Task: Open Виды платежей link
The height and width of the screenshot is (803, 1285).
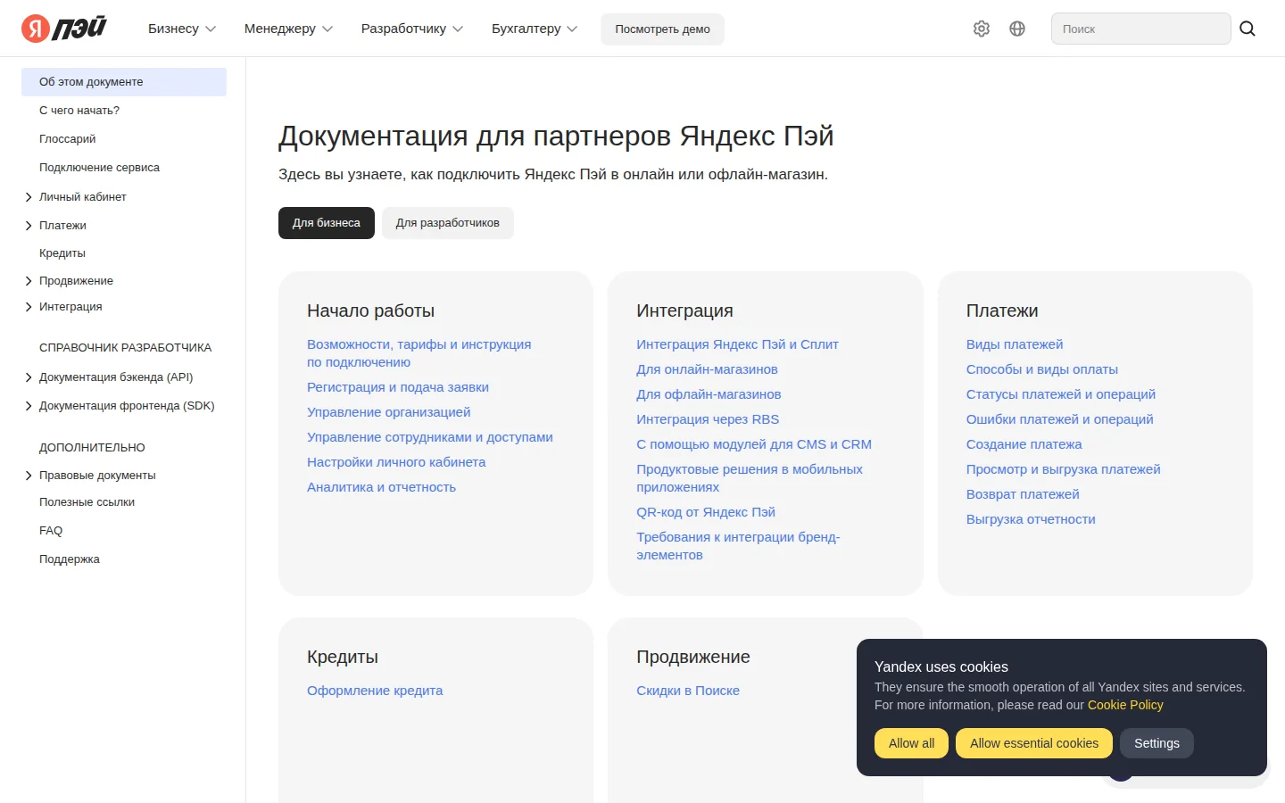Action: (x=1015, y=344)
